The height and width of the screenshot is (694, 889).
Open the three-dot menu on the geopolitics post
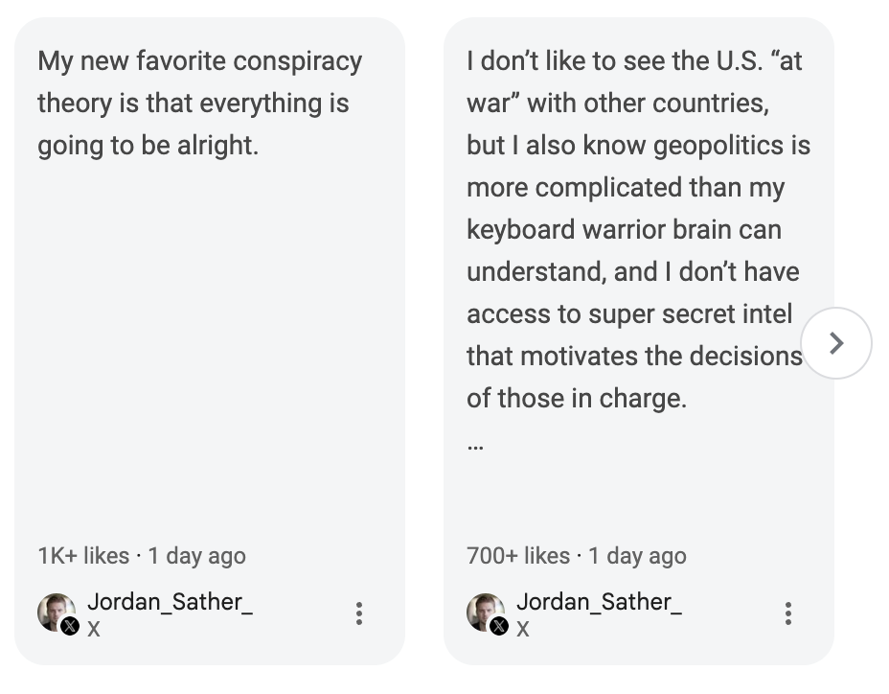point(788,613)
